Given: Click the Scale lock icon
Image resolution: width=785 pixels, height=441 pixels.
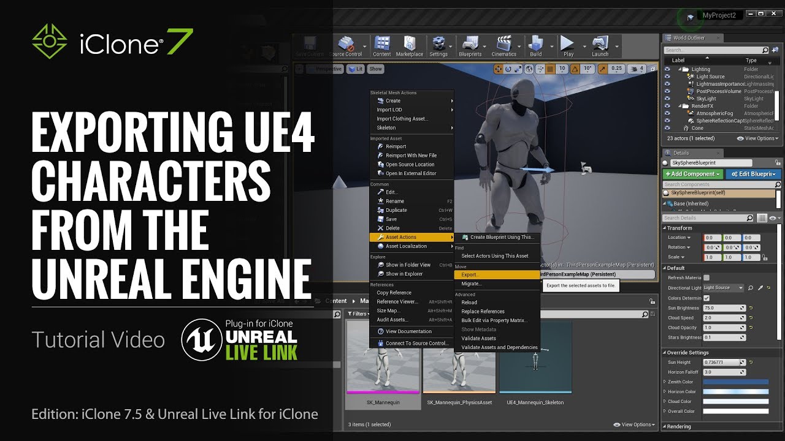Looking at the screenshot, I should pyautogui.click(x=764, y=257).
